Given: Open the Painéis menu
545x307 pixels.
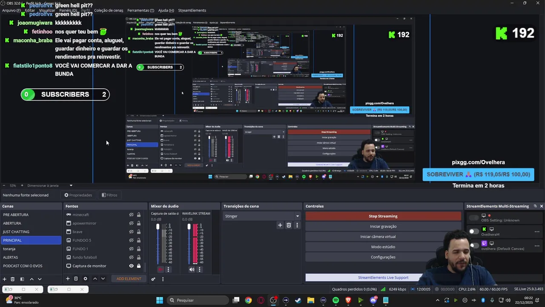Looking at the screenshot, I should [x=68, y=10].
